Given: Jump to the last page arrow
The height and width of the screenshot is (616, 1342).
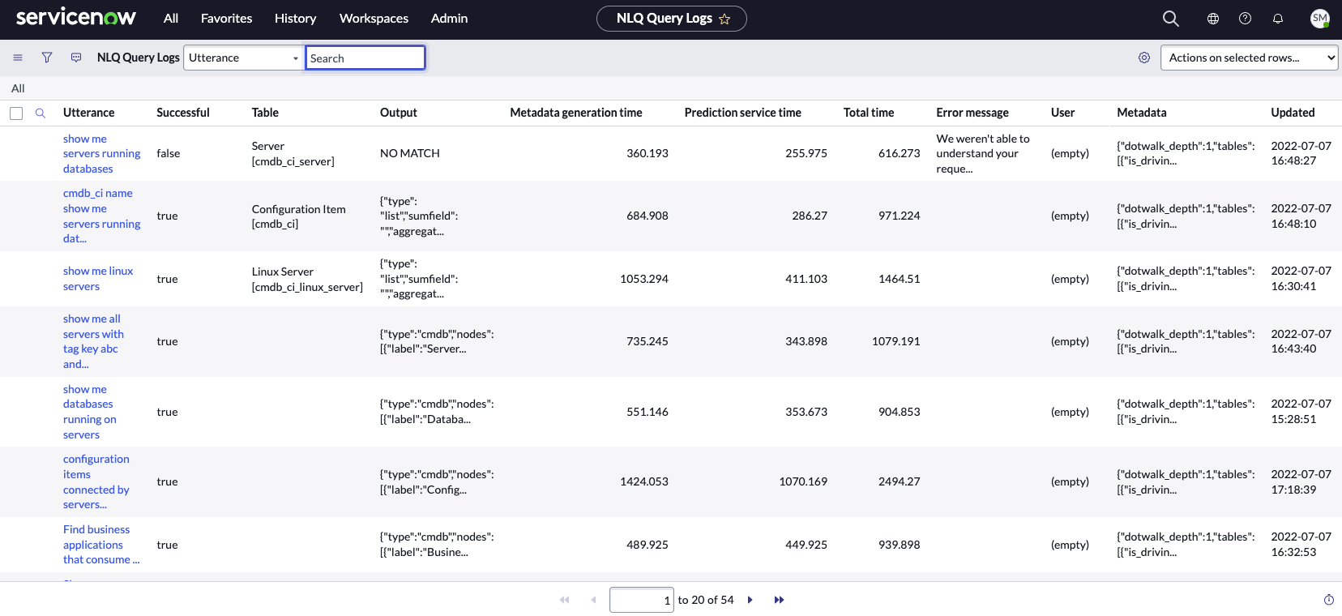Looking at the screenshot, I should pyautogui.click(x=779, y=600).
